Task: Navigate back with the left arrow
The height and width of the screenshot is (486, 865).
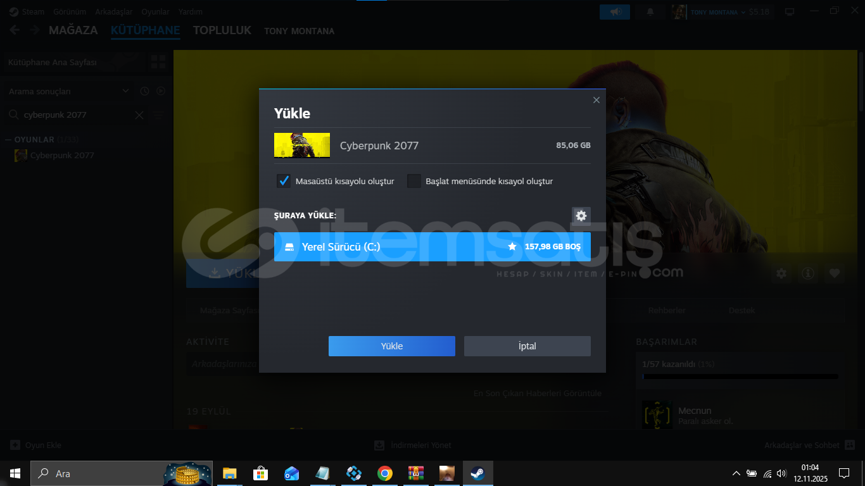Action: point(15,30)
